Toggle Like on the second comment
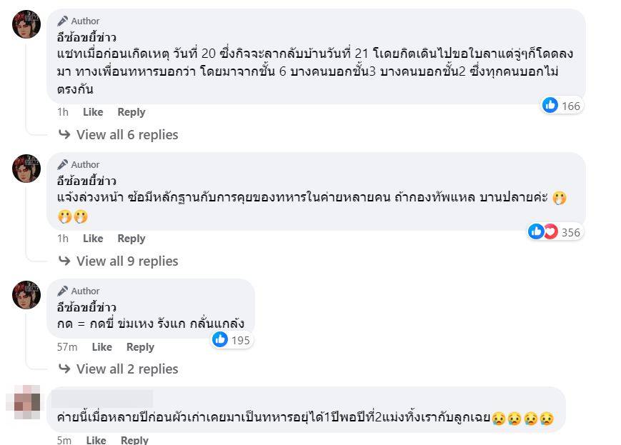 (x=93, y=239)
